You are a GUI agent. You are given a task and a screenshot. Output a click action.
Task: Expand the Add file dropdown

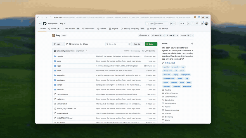coord(138,44)
